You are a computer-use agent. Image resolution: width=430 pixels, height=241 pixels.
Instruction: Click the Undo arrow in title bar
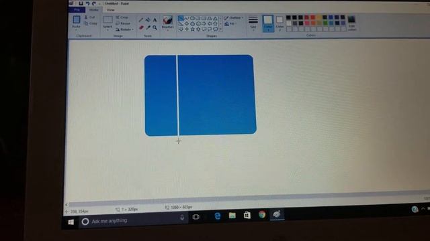(87, 3)
